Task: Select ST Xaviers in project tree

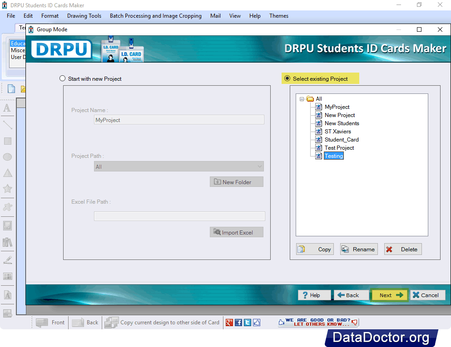Action: [x=337, y=131]
